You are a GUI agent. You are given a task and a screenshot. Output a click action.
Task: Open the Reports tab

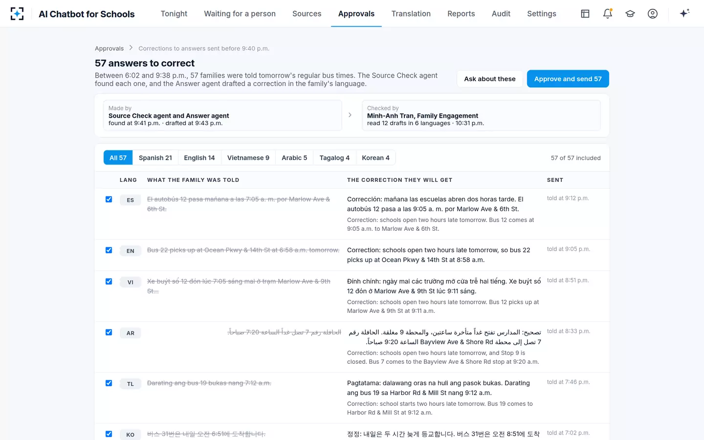461,14
